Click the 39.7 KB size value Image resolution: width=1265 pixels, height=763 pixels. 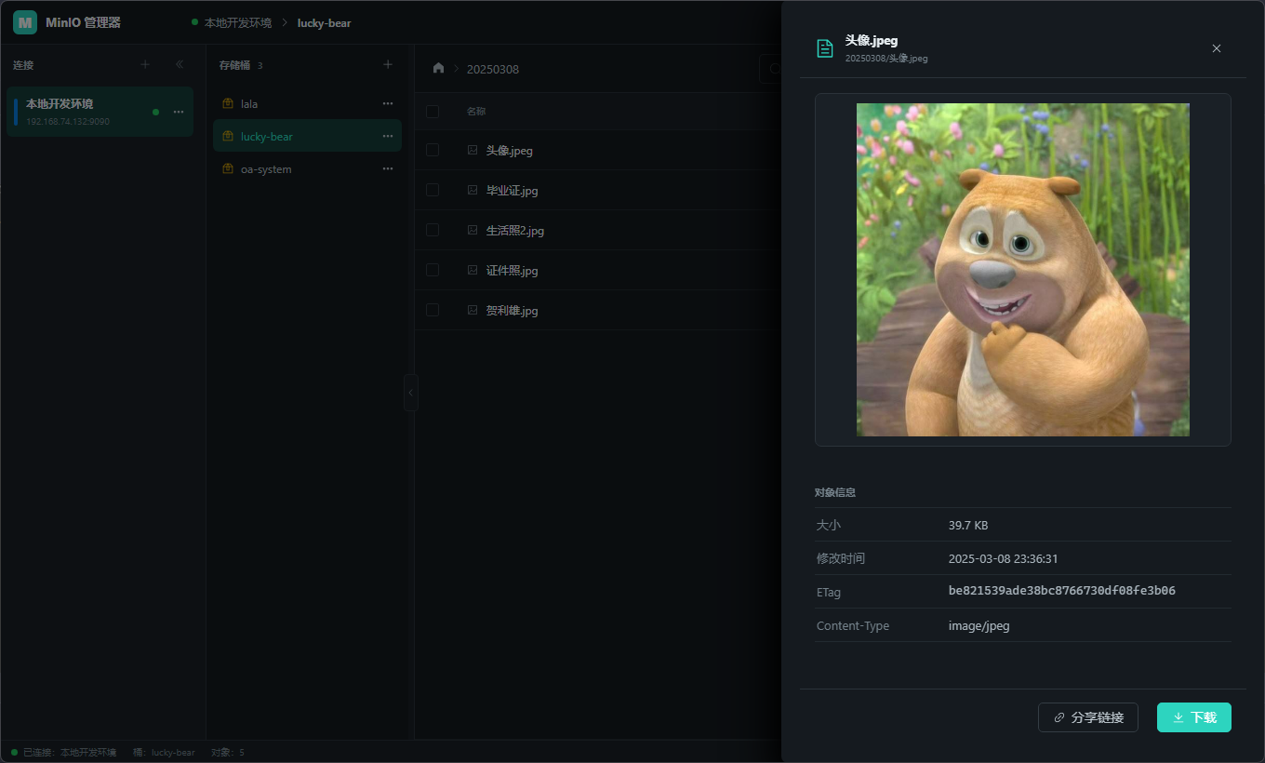968,525
